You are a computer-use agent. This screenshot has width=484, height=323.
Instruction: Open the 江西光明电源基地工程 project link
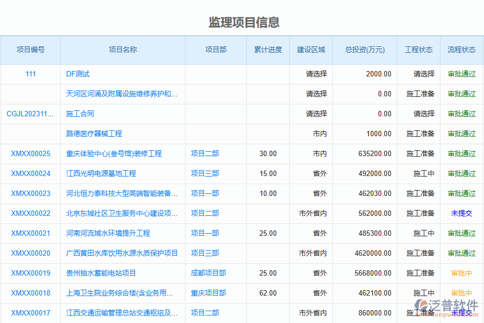point(101,174)
